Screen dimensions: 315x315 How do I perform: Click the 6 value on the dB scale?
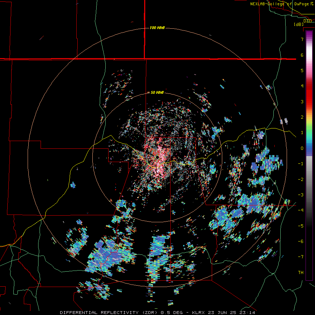[302, 55]
